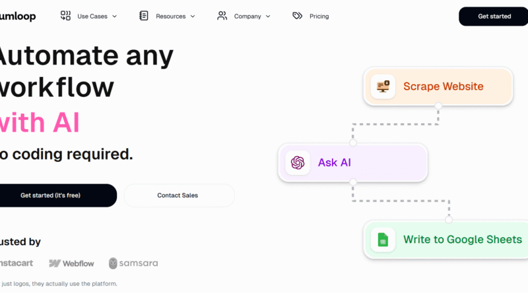Expand the Company dropdown chevron
The width and height of the screenshot is (528, 293).
(268, 16)
